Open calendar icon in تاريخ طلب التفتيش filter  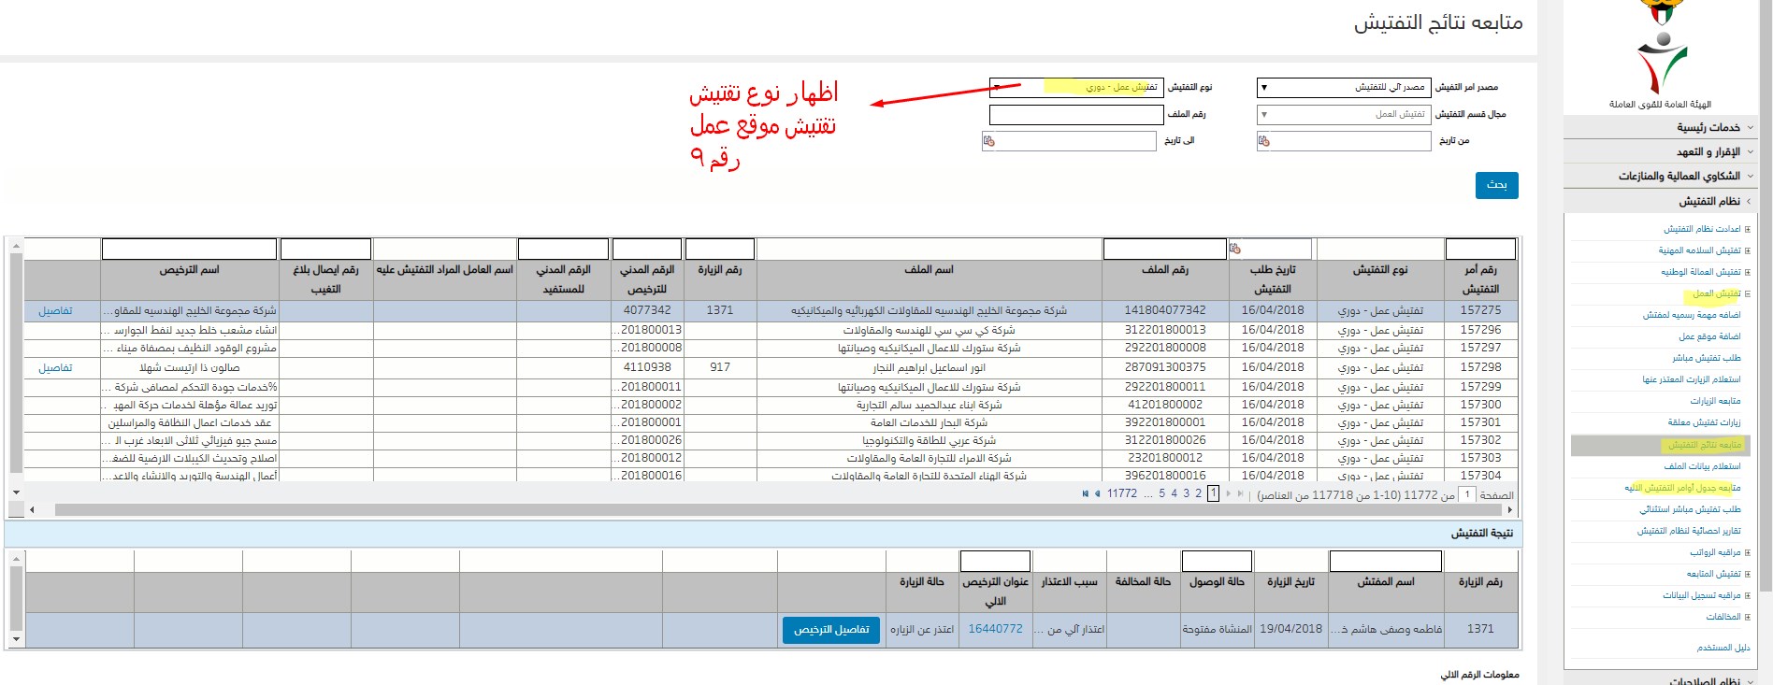click(1235, 249)
